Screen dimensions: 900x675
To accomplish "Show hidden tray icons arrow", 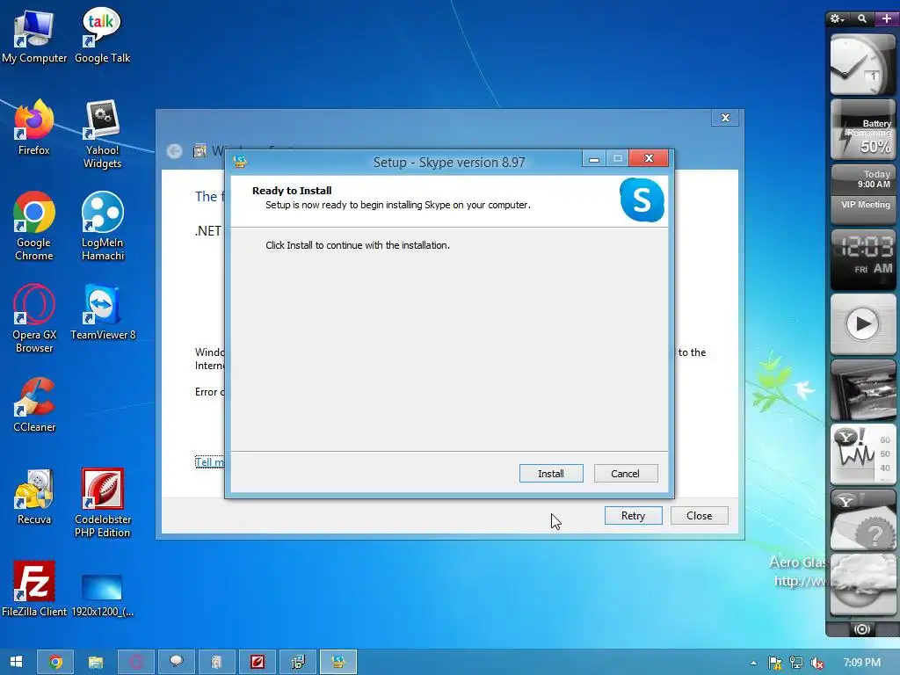I will coord(753,663).
